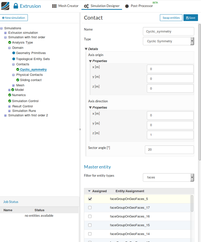Screen dimensions: 201x242
Task: Open the contact Type dropdown
Action: pos(168,41)
